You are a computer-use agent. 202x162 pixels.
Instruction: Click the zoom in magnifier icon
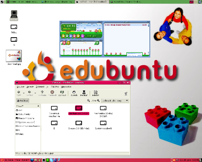coord(98,100)
